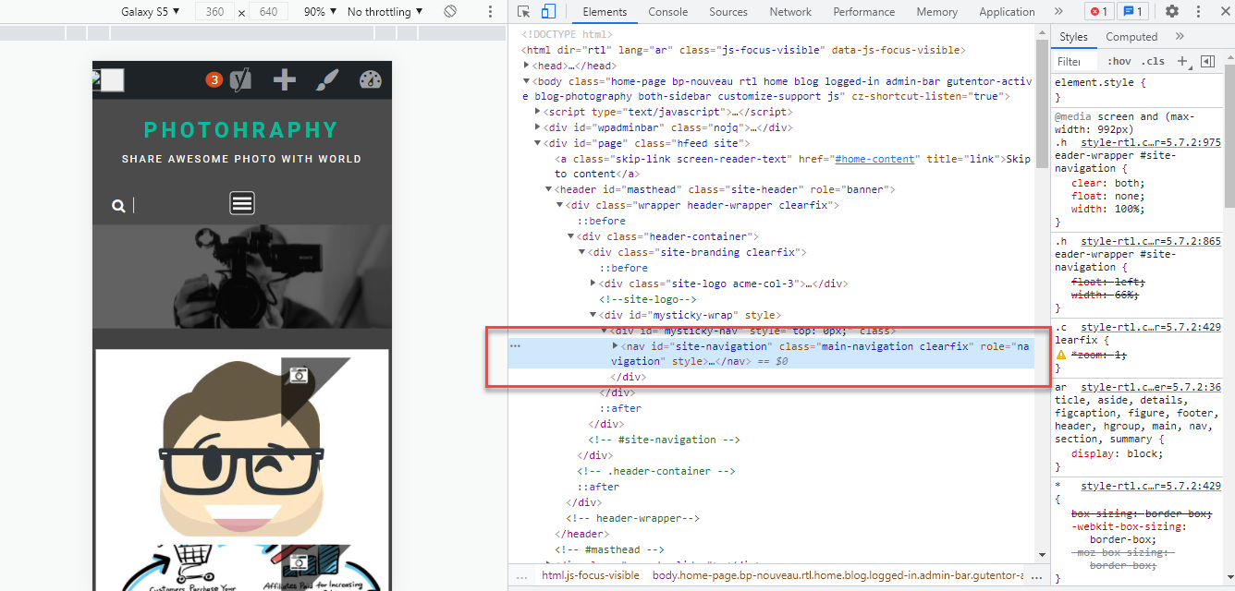Click the plus New content icon
Viewport: 1235px width, 591px height.
(x=285, y=79)
